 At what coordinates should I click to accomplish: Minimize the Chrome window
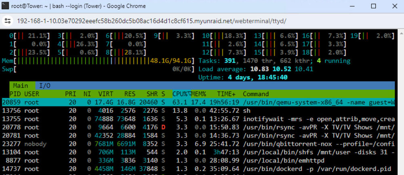tap(353, 6)
